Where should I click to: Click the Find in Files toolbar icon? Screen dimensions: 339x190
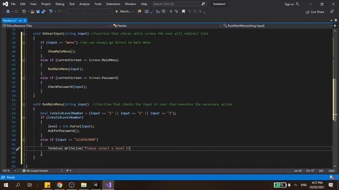coord(139,12)
